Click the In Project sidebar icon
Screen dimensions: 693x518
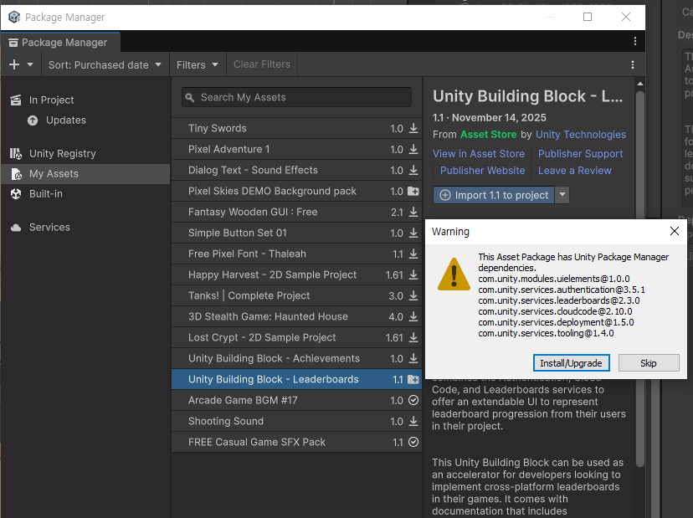click(16, 100)
